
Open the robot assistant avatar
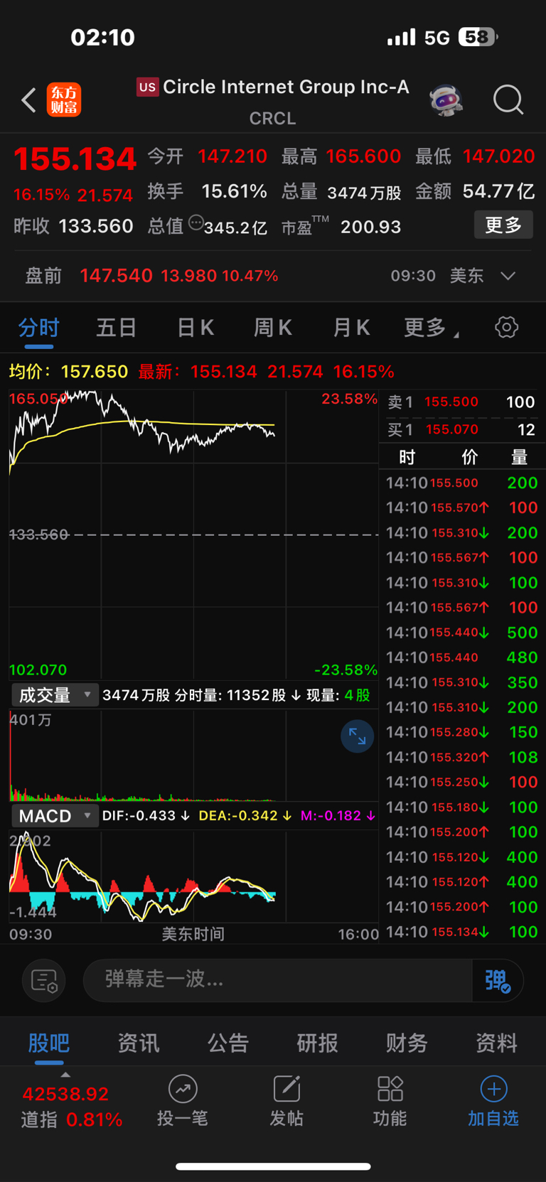[446, 100]
